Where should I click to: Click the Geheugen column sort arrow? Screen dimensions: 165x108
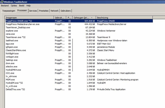(x=92, y=18)
